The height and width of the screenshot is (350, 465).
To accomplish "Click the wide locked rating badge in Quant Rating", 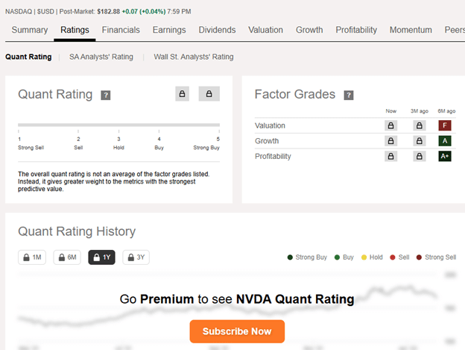I will (209, 94).
